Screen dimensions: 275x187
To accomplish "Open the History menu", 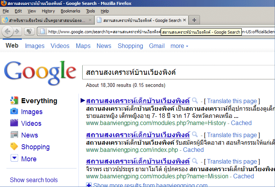I will [x=48, y=11].
